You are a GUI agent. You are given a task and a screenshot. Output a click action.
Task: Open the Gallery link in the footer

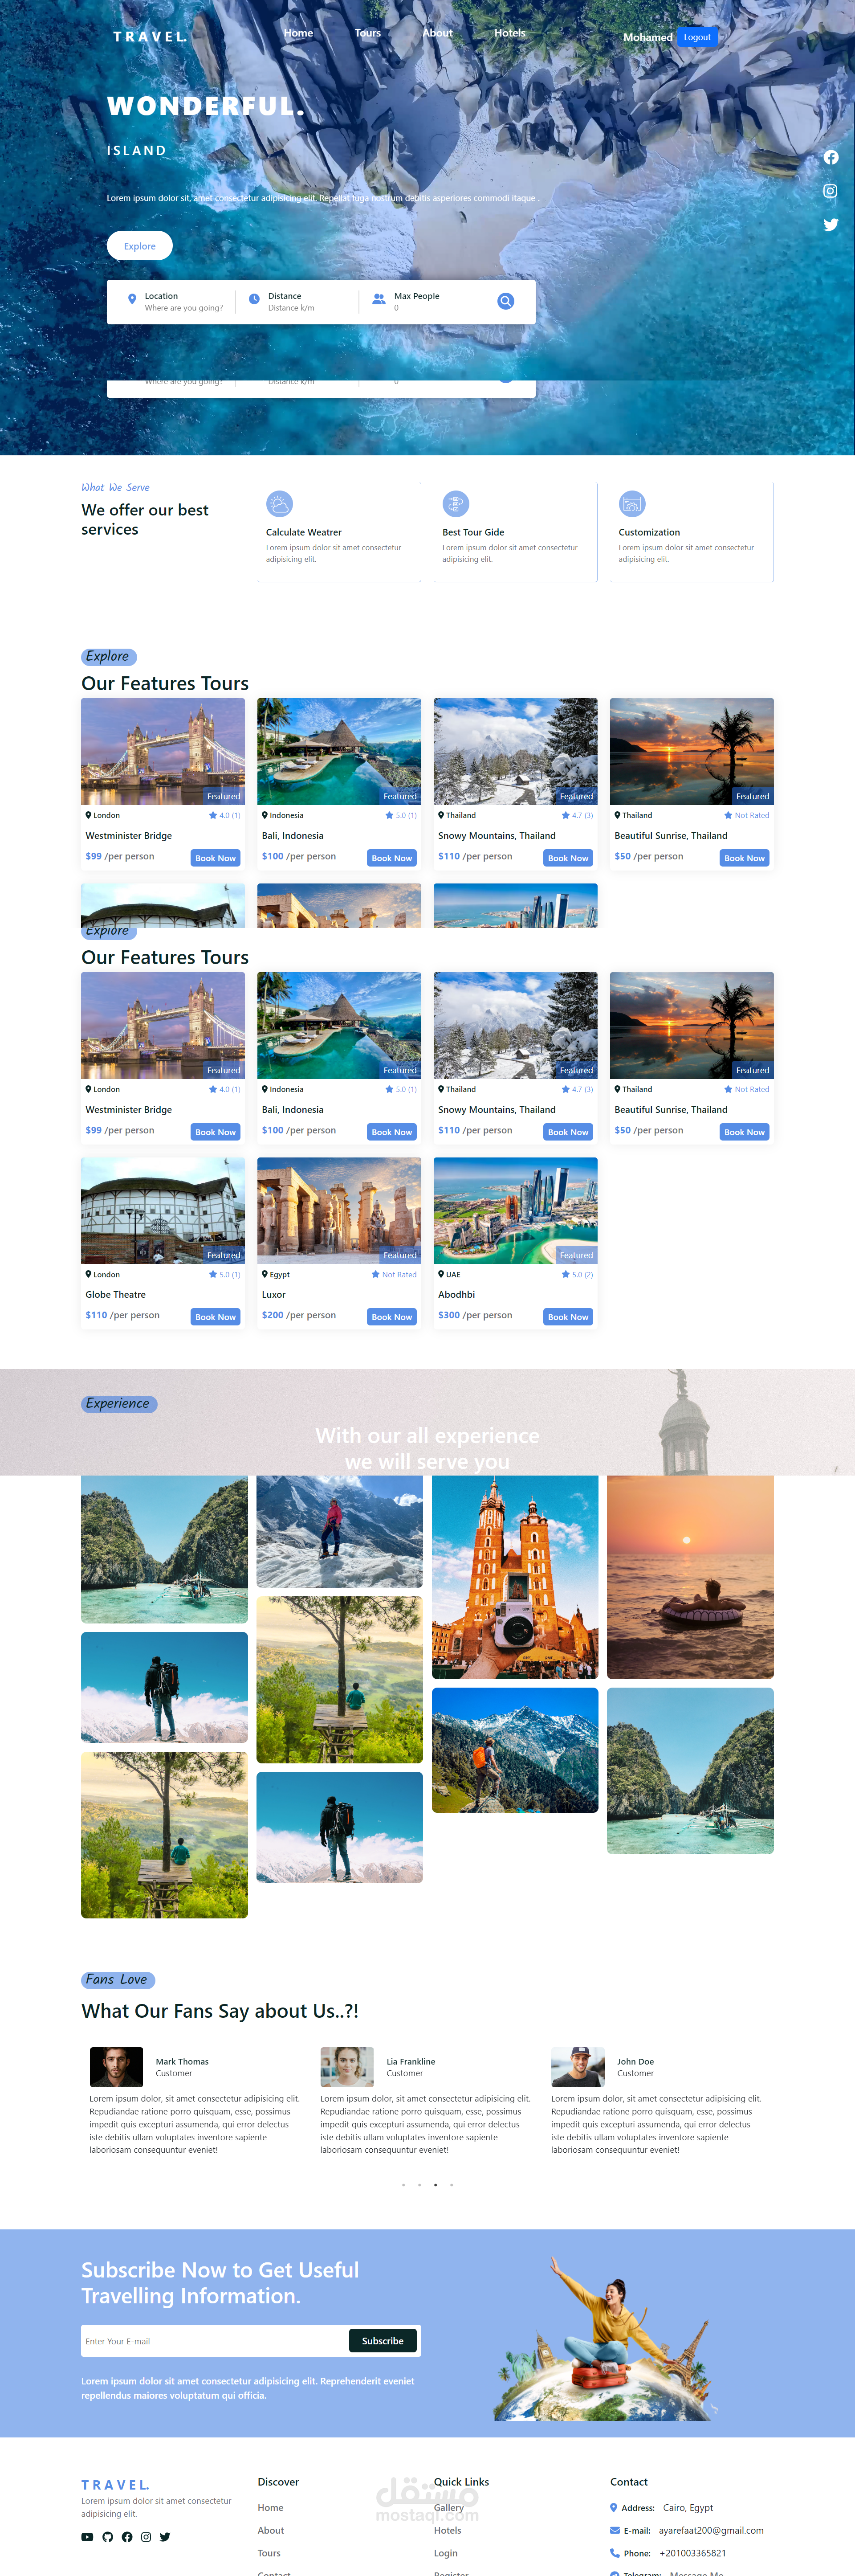[449, 2508]
